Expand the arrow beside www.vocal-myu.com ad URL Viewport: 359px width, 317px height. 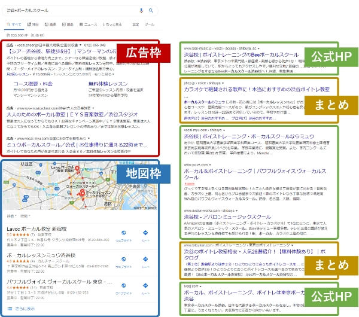tap(89, 139)
